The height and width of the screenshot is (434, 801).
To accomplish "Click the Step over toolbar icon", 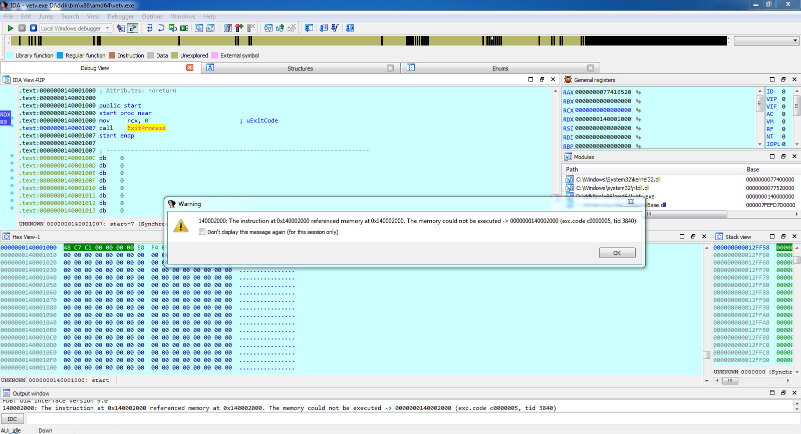I will coord(161,28).
